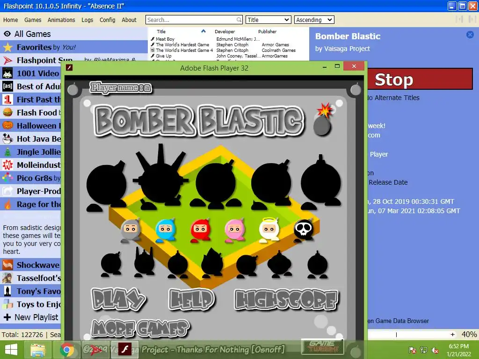Click the Best of Adult Swim [as] icon
479x359 pixels.
[x=7, y=86]
